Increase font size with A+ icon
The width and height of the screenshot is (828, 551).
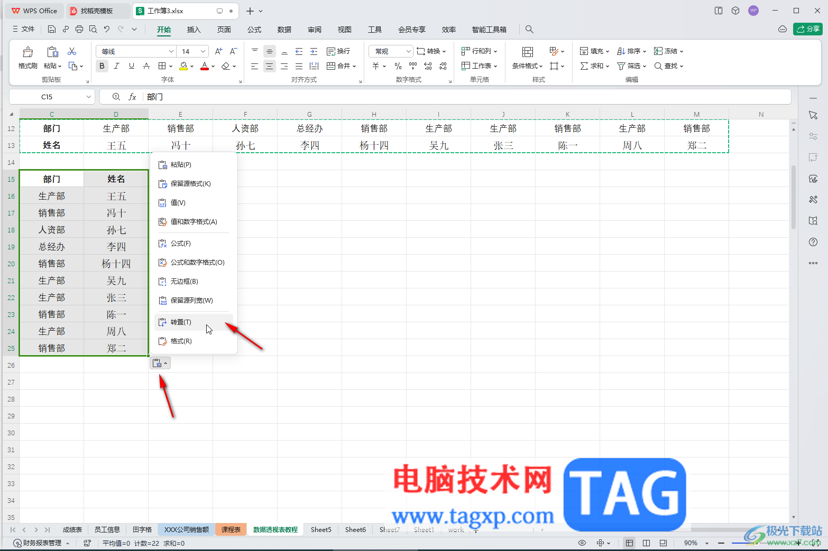218,51
